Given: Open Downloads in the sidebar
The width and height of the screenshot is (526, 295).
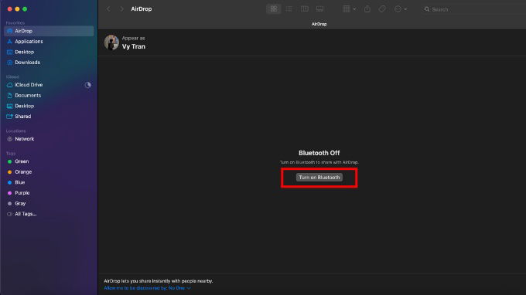Looking at the screenshot, I should [49, 63].
